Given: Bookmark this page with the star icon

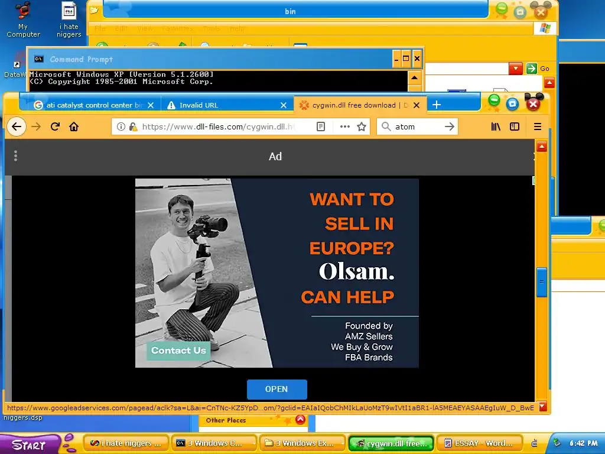Looking at the screenshot, I should (362, 127).
